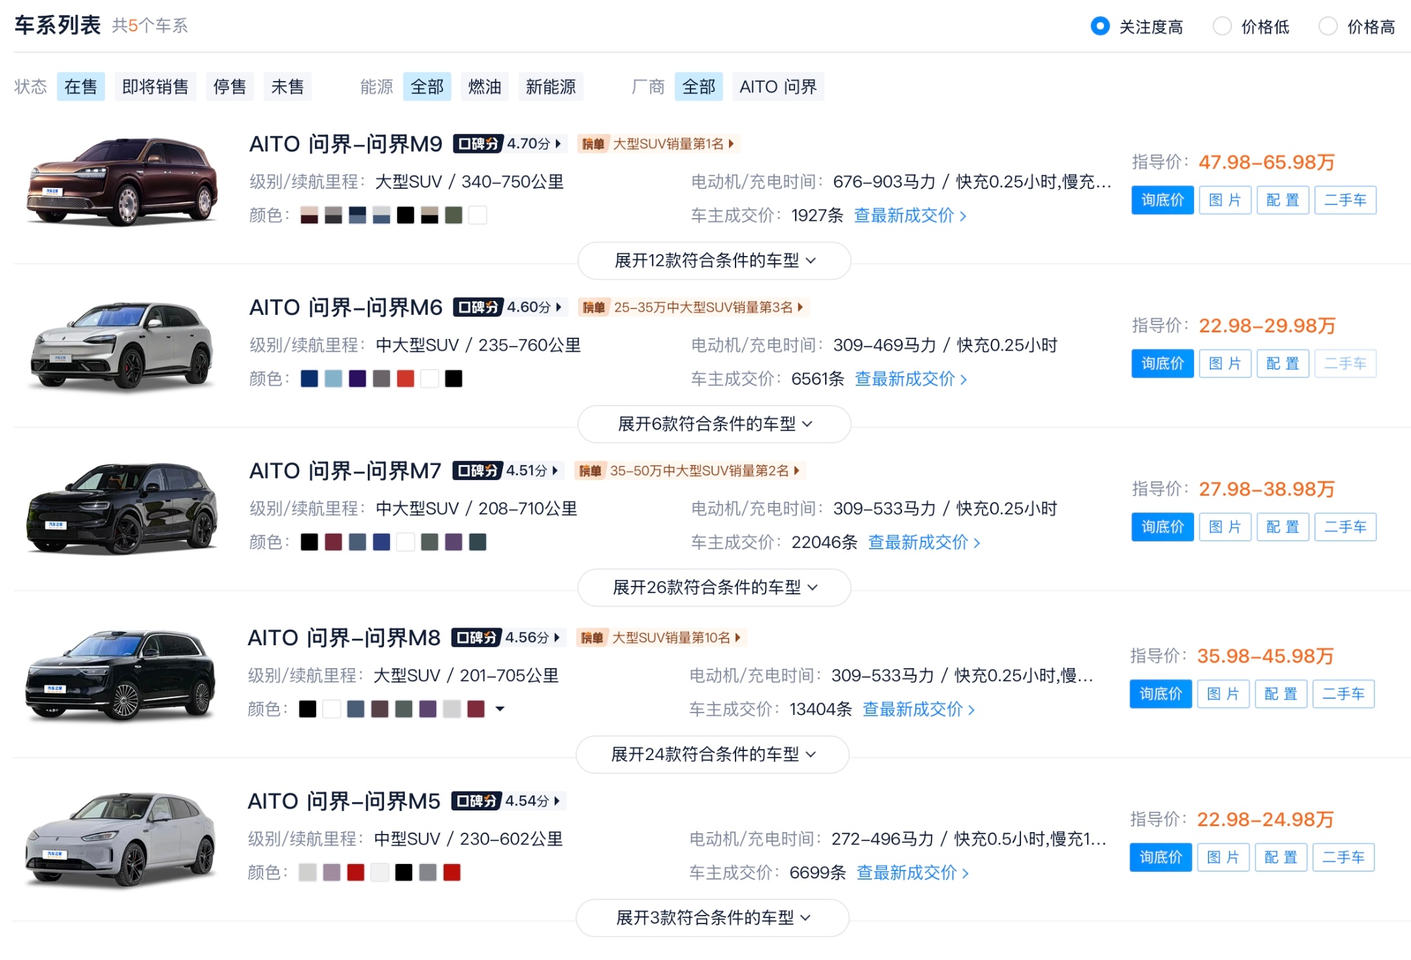Screen dimensions: 1411x960
Task: View 查最新成交价 link for 问界M9
Action: pos(911,216)
